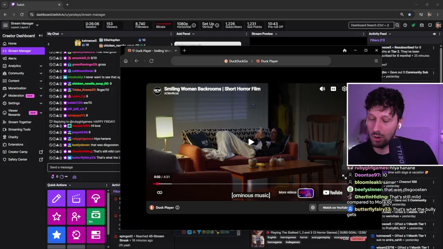Toggle closed captions on the video
The width and height of the screenshot is (443, 249).
coord(333,89)
